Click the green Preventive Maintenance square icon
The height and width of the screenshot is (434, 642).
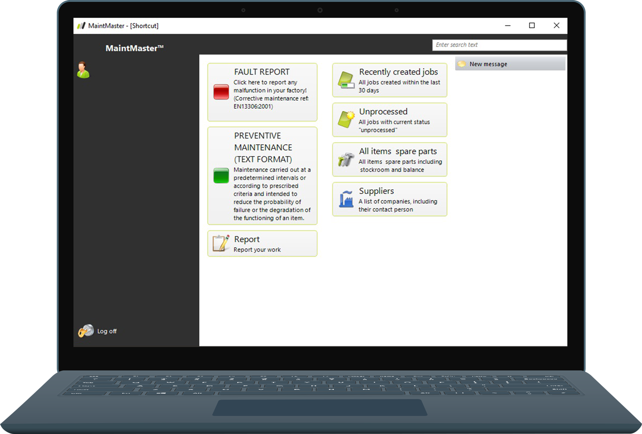(221, 175)
